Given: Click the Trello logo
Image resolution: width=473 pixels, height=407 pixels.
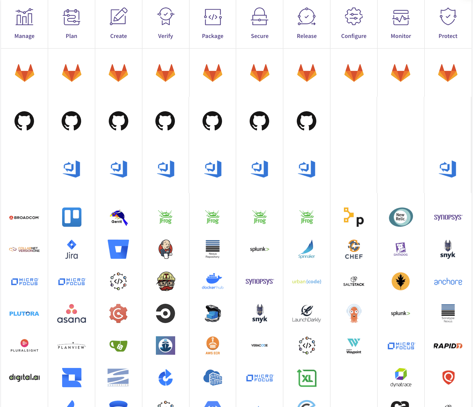Looking at the screenshot, I should [x=72, y=217].
